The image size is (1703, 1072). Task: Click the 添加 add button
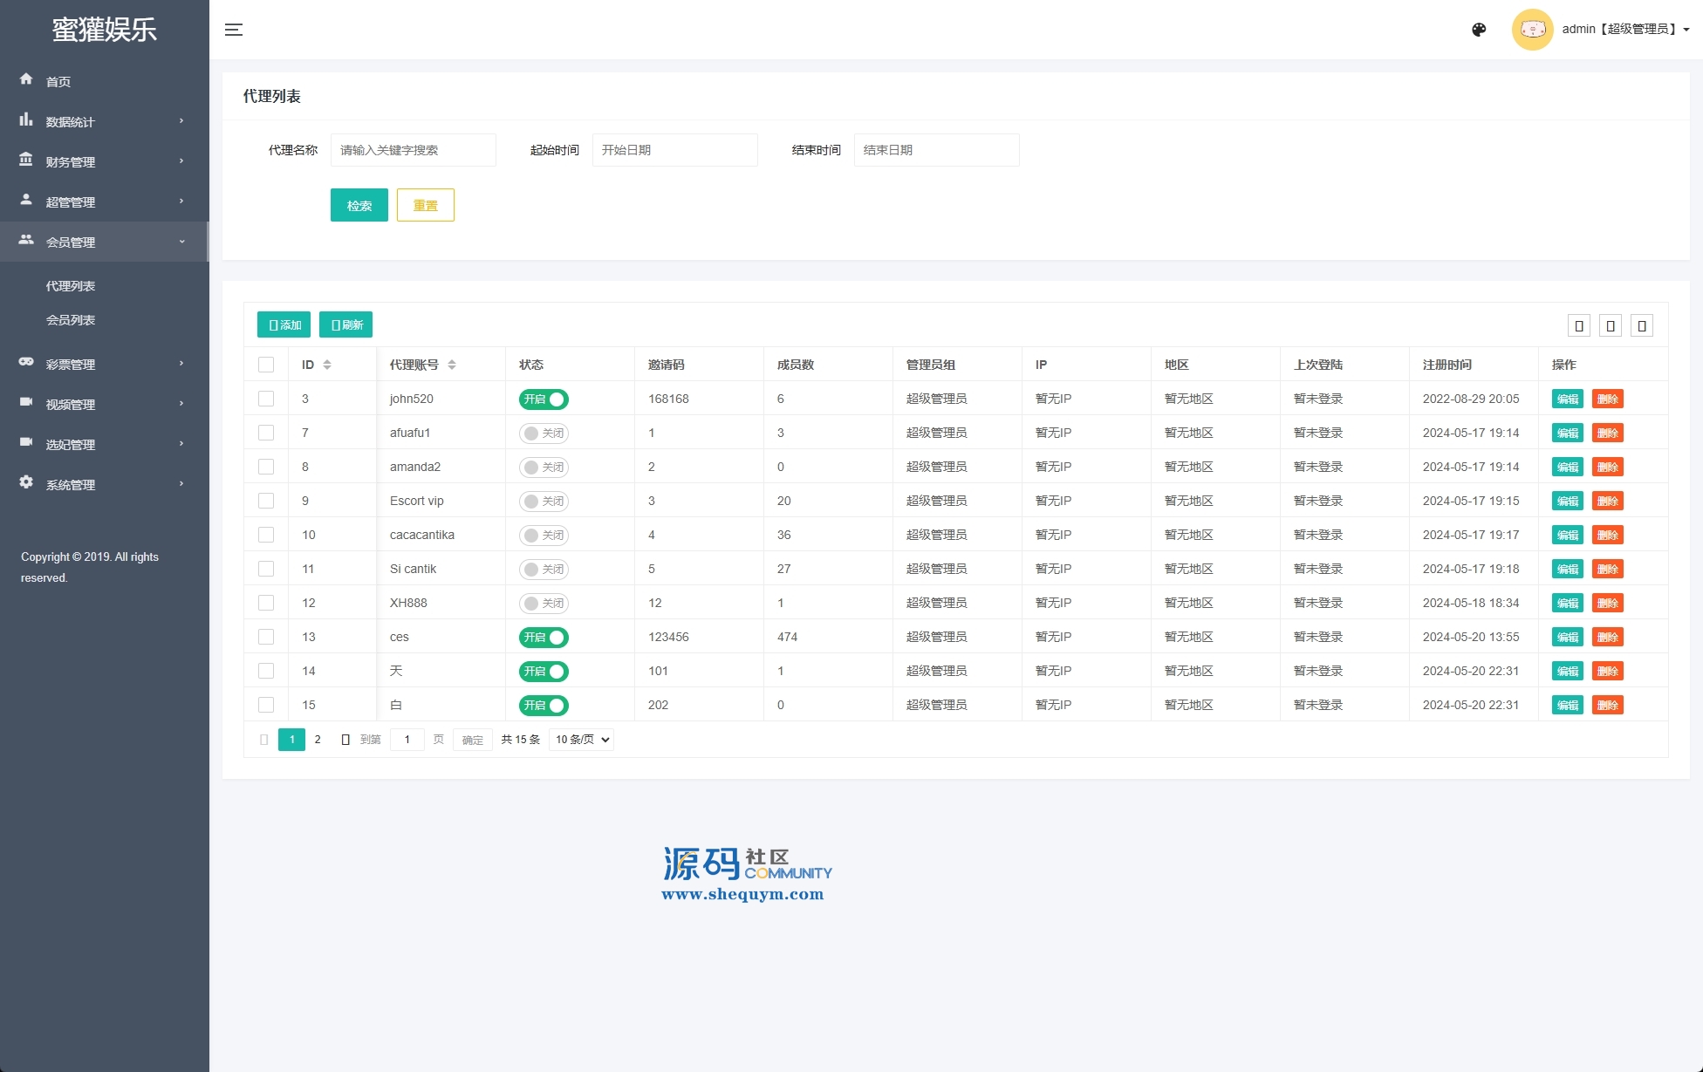pyautogui.click(x=284, y=324)
